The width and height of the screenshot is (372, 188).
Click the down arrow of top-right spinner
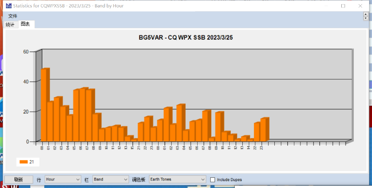coord(365,19)
